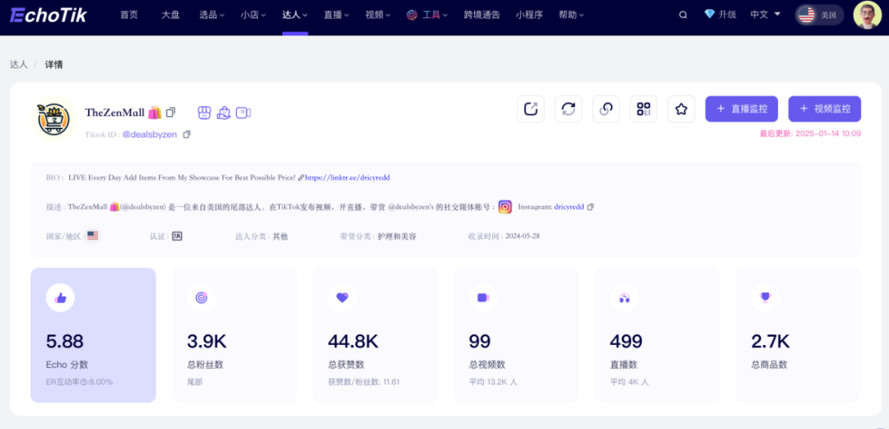Click heart icon on 总获赞数 card

342,297
